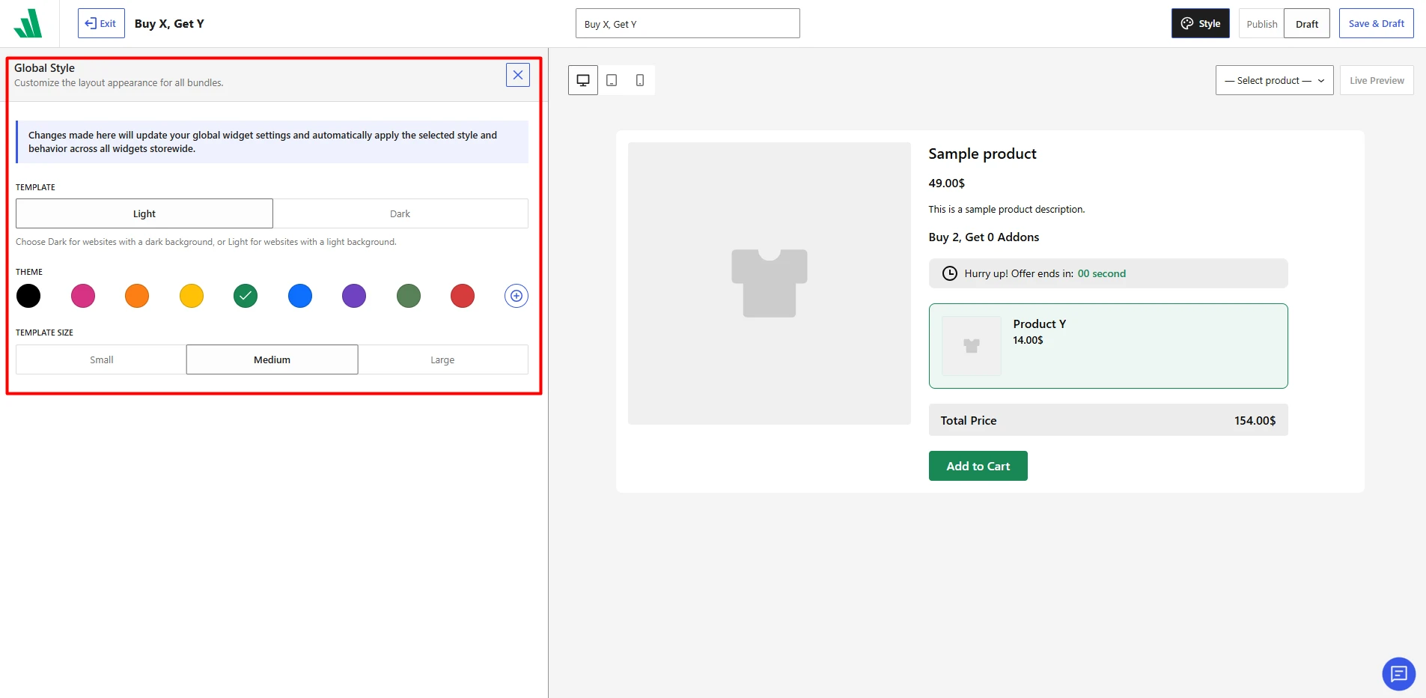The image size is (1426, 698).
Task: Click Add to Cart in preview
Action: tap(978, 466)
